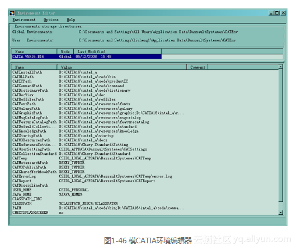
Task: Select the CATIA.V5R16.B16 environment row
Action: 86,56
